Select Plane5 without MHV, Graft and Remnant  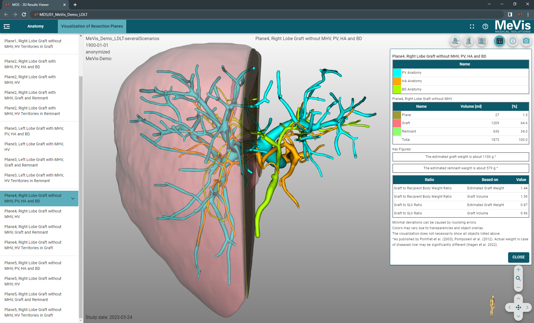pos(39,297)
